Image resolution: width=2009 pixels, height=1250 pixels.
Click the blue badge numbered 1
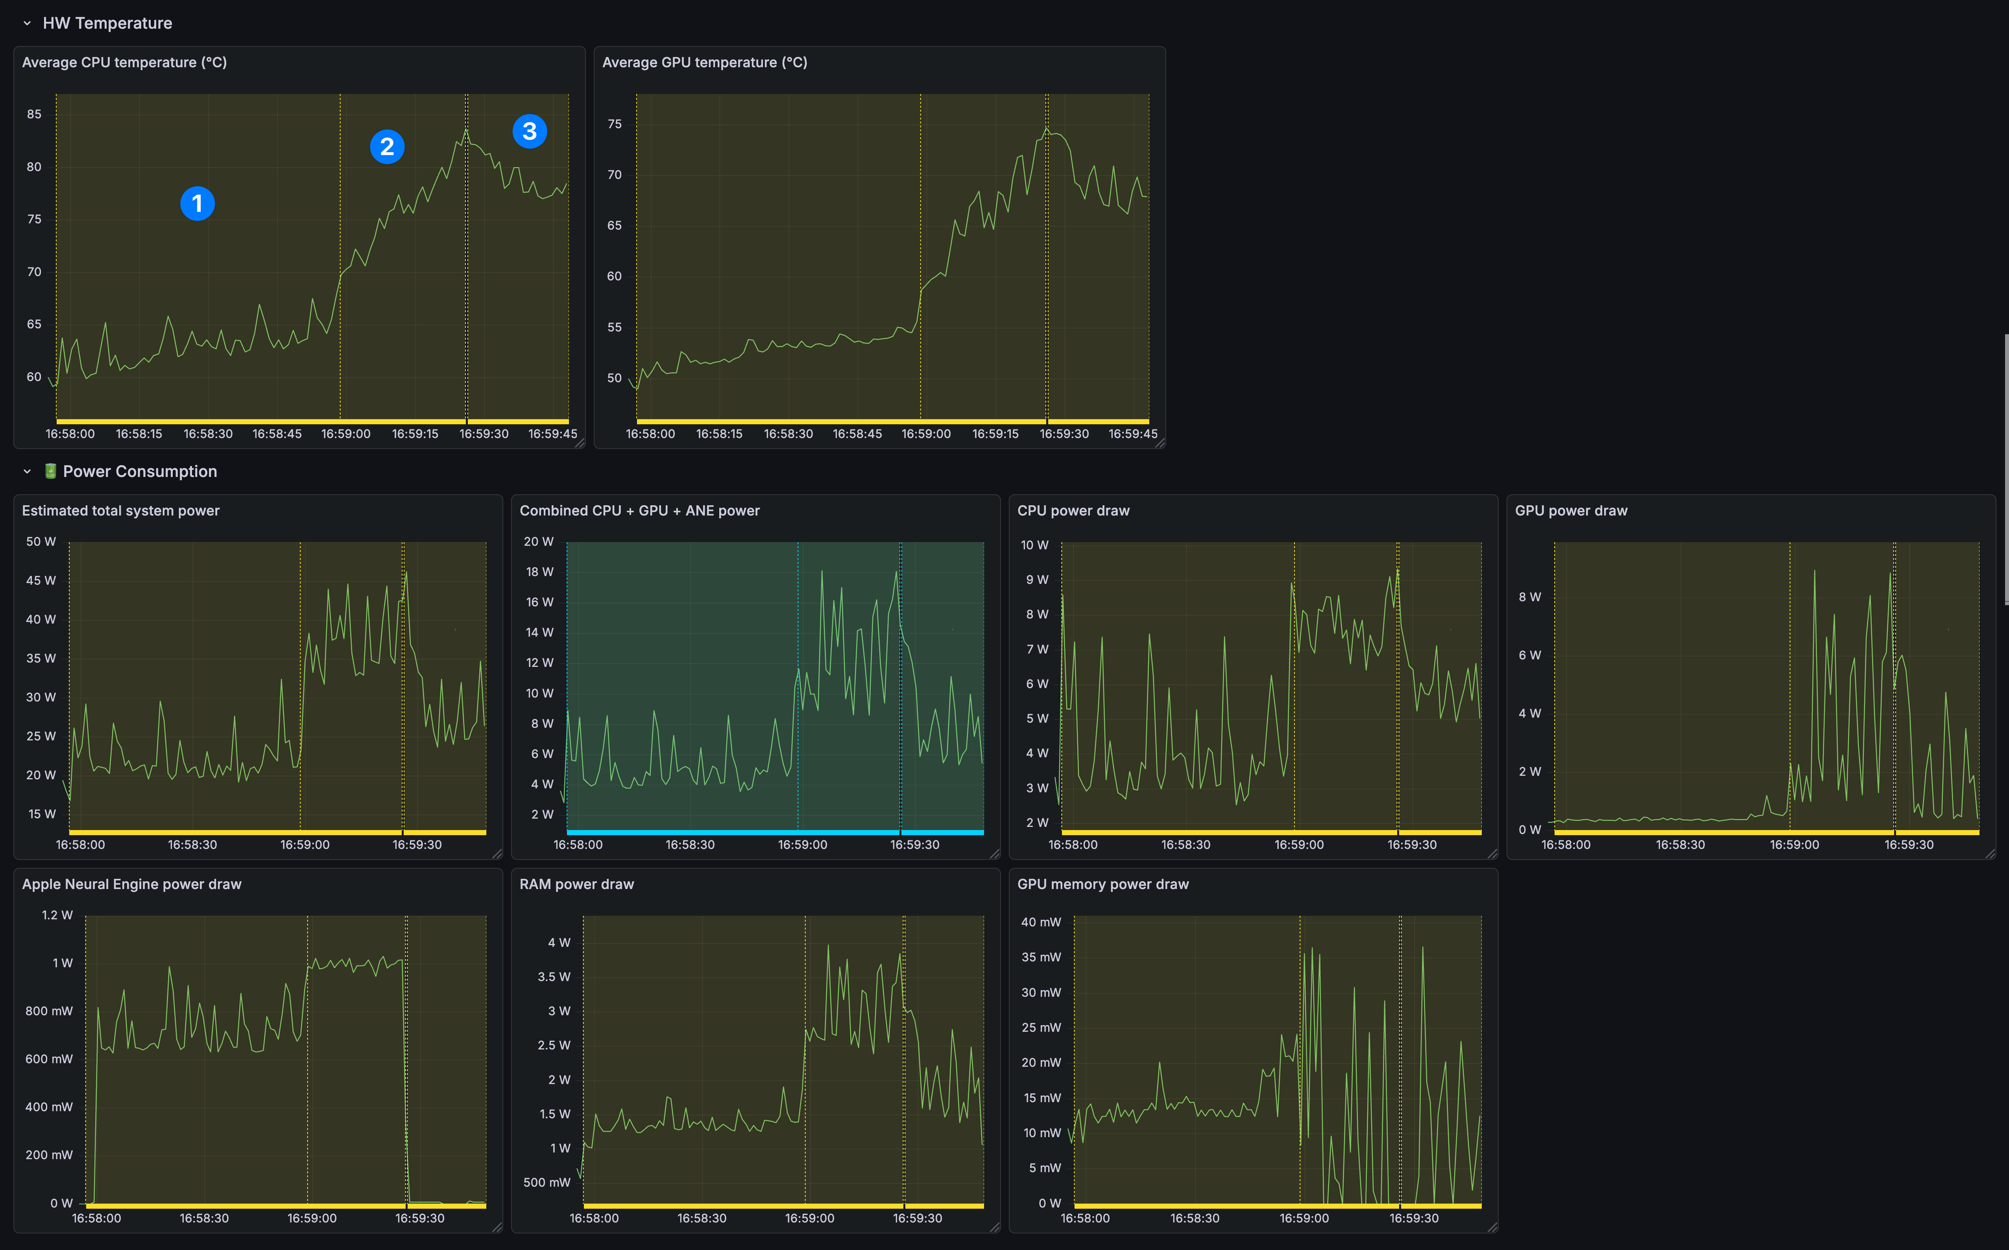(x=197, y=203)
